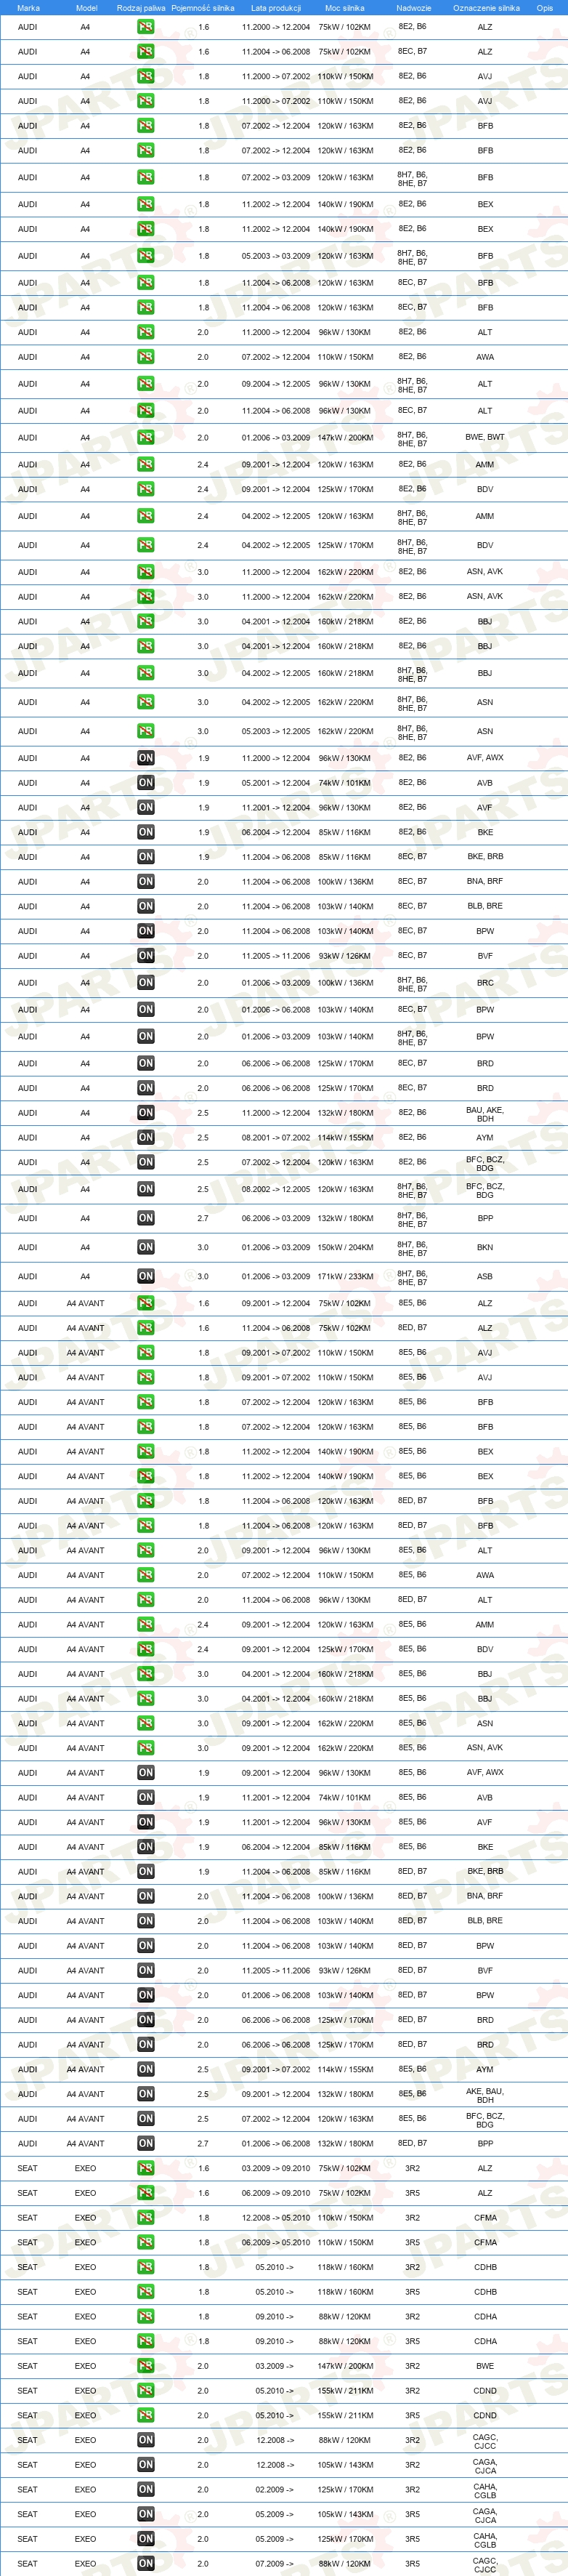Click 'A4 AVANT' in the AYM 2.5 row

click(85, 2070)
